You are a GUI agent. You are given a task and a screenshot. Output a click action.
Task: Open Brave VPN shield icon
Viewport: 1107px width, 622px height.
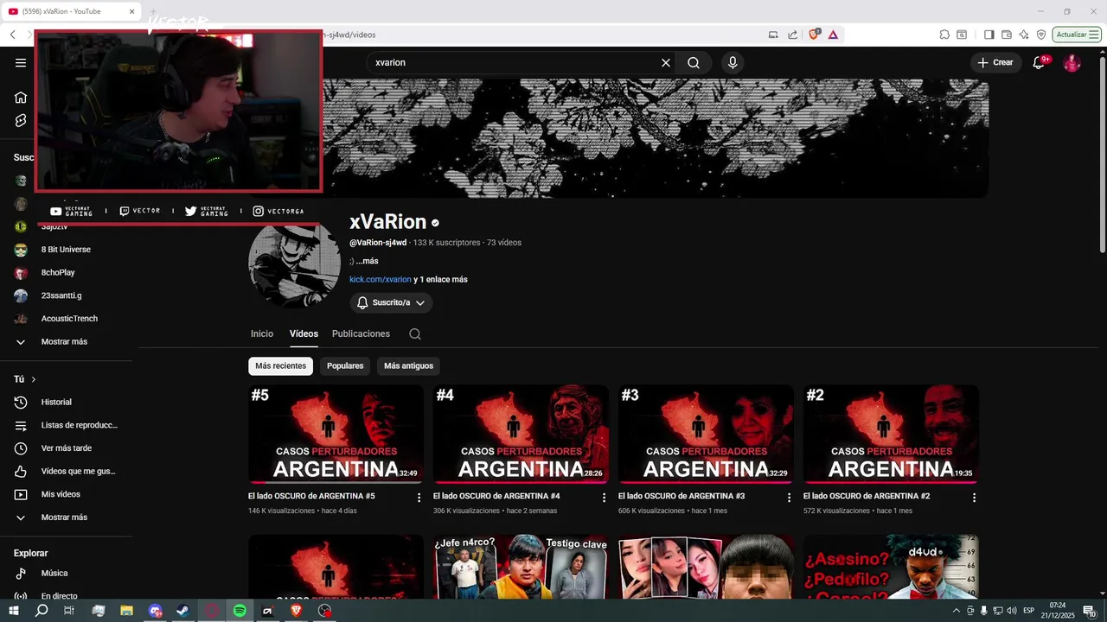click(x=1041, y=35)
